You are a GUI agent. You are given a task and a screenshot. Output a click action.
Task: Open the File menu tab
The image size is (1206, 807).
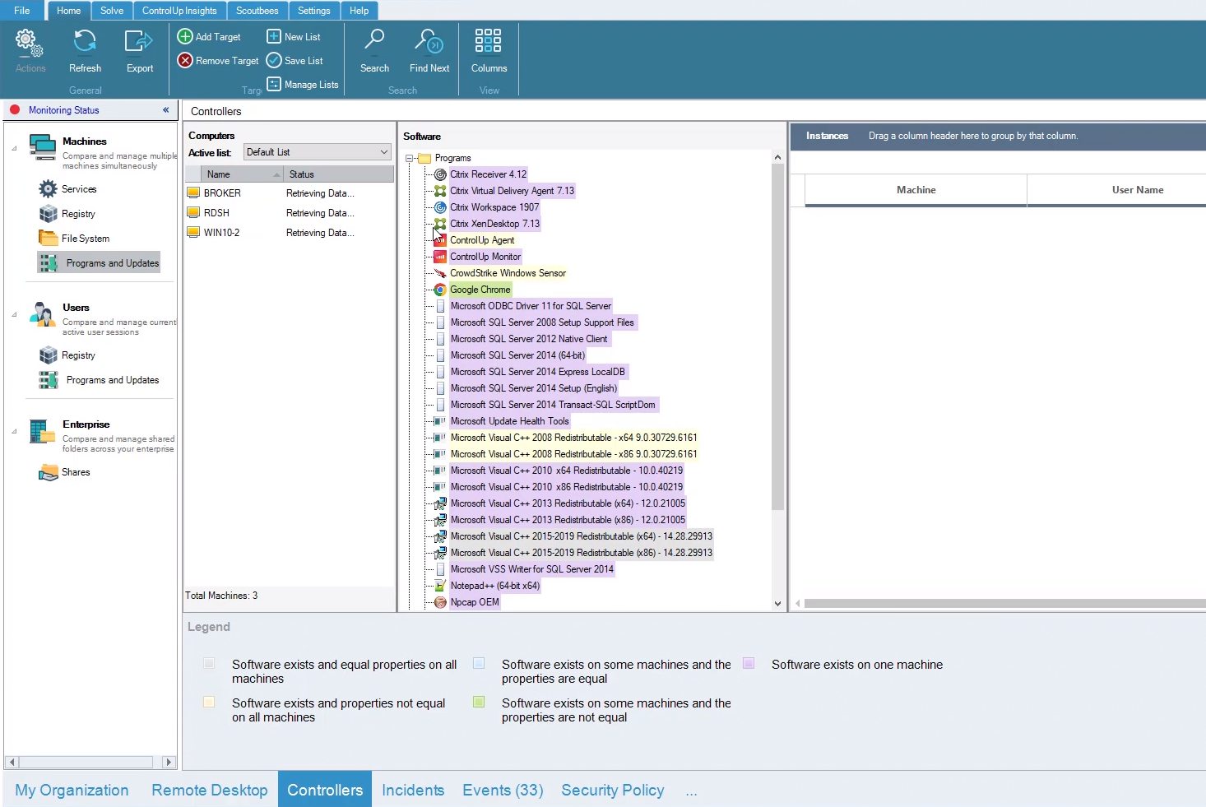click(x=22, y=11)
